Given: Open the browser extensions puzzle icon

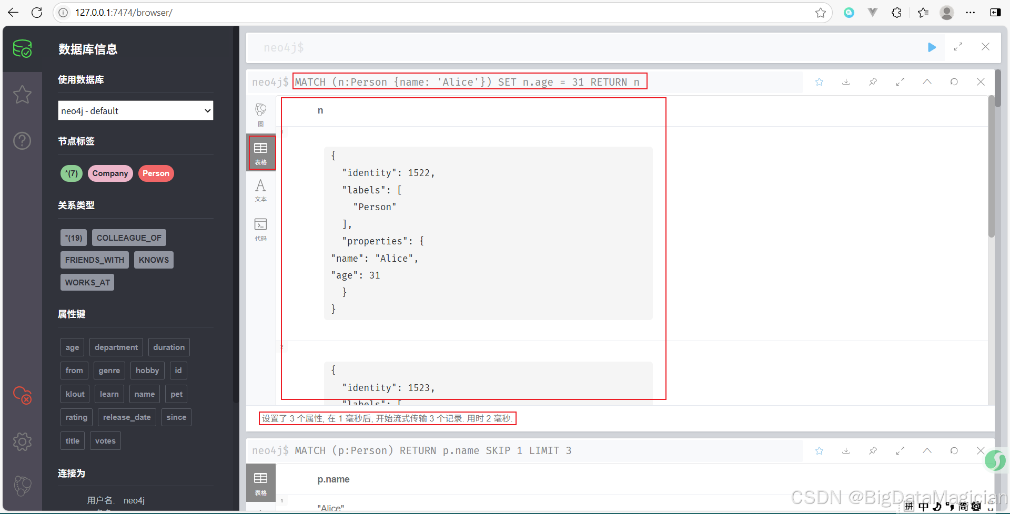Looking at the screenshot, I should 896,13.
